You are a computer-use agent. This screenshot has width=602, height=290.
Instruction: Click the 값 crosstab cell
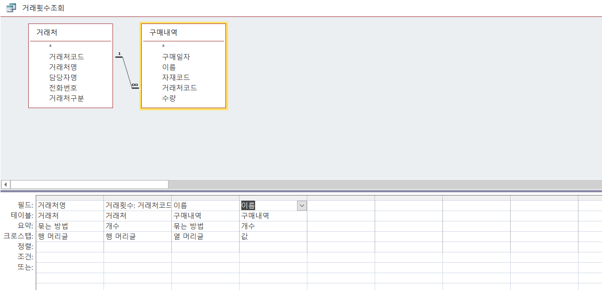click(273, 236)
